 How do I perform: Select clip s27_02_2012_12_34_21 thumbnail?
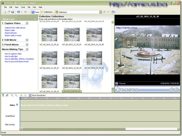point(49,58)
